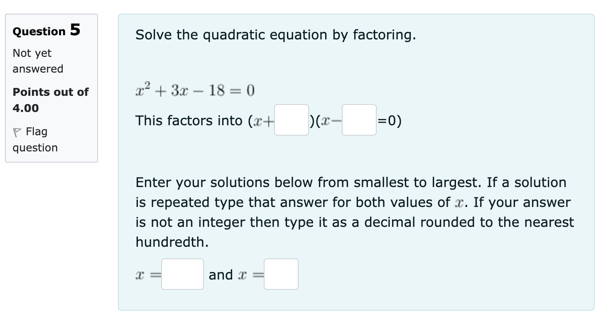
Task: Click the first factor input box after (x+
Action: click(x=291, y=121)
